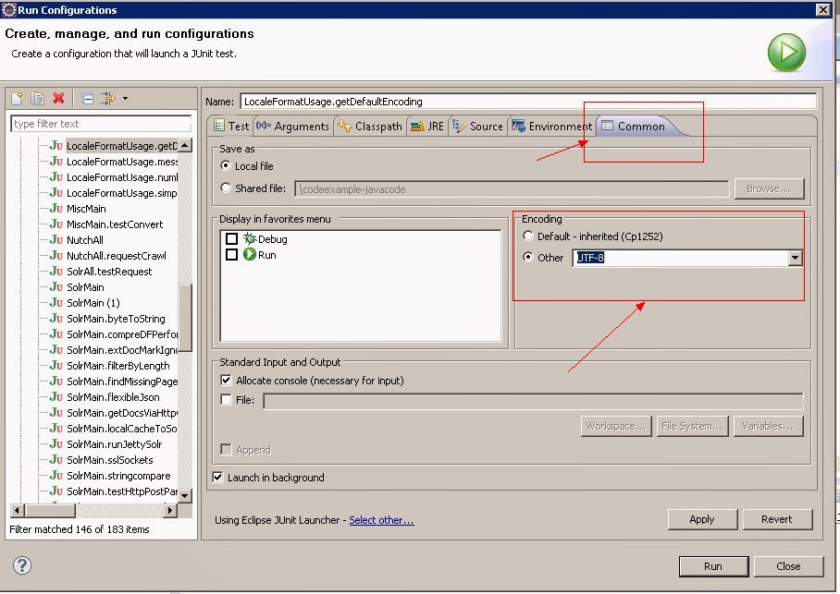Click the Select other launcher link

click(x=381, y=520)
